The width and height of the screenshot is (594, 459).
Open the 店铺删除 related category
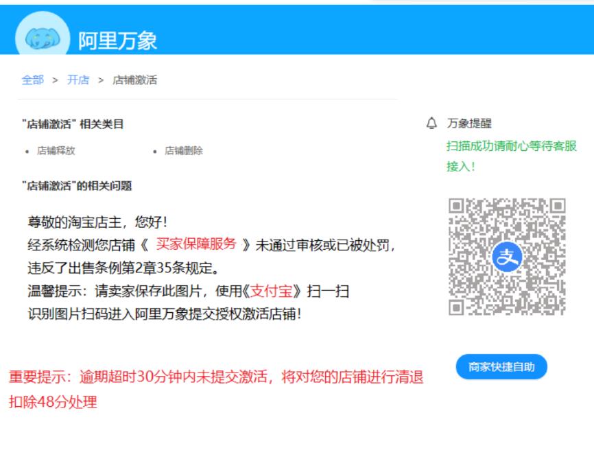pyautogui.click(x=184, y=151)
